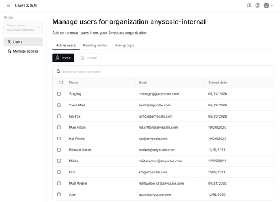The width and height of the screenshot is (280, 202).
Task: Click the user avatar icon
Action: tap(267, 6)
